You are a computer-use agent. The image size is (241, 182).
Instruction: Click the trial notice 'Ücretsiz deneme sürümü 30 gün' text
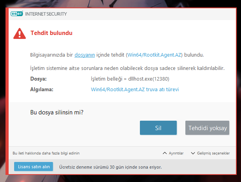tap(111, 167)
